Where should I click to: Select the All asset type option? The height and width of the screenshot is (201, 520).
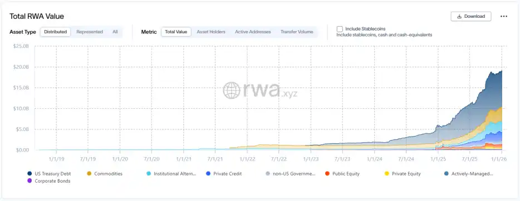pyautogui.click(x=115, y=32)
